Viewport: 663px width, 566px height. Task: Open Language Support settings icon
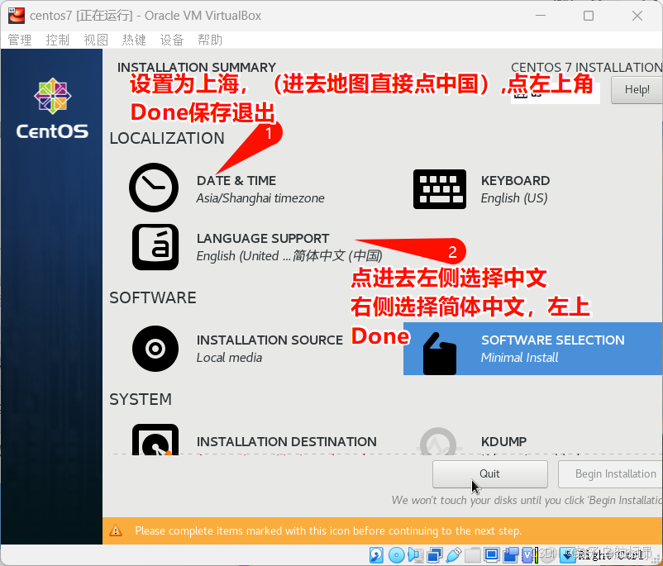(x=155, y=247)
